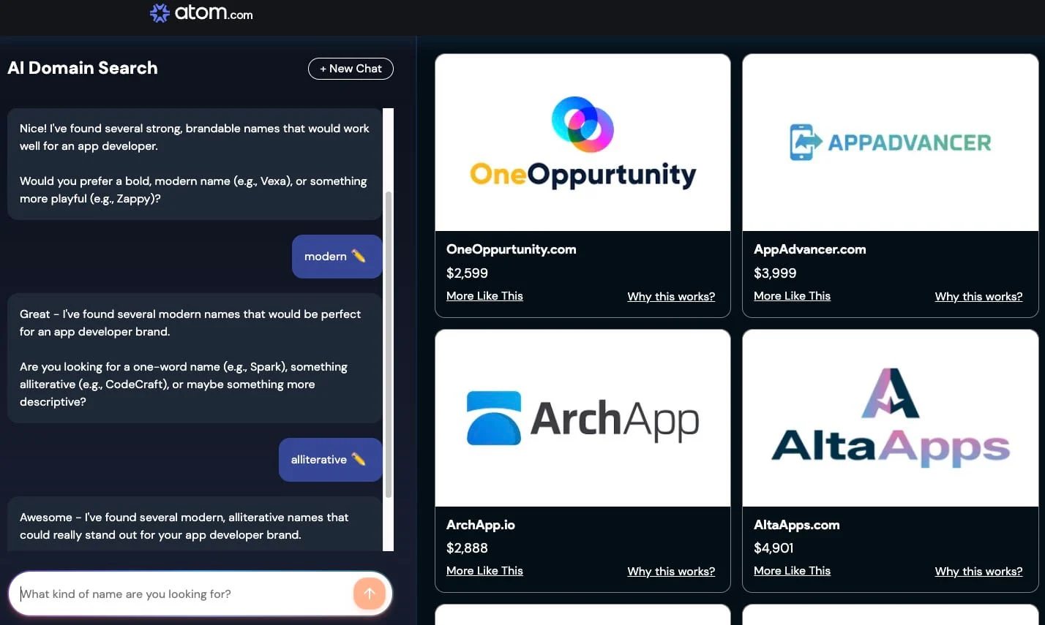This screenshot has height=625, width=1045.
Task: Click More Like This under AltaApps.com
Action: pos(792,571)
